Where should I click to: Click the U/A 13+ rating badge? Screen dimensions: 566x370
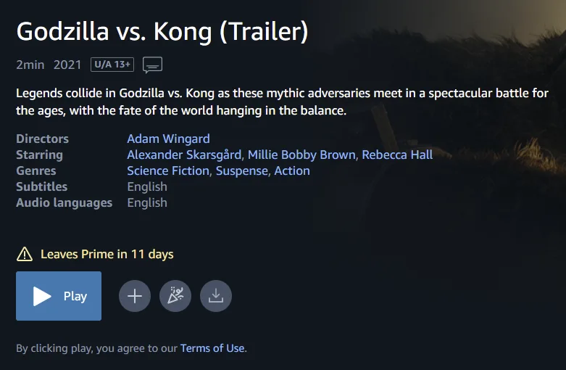click(112, 65)
